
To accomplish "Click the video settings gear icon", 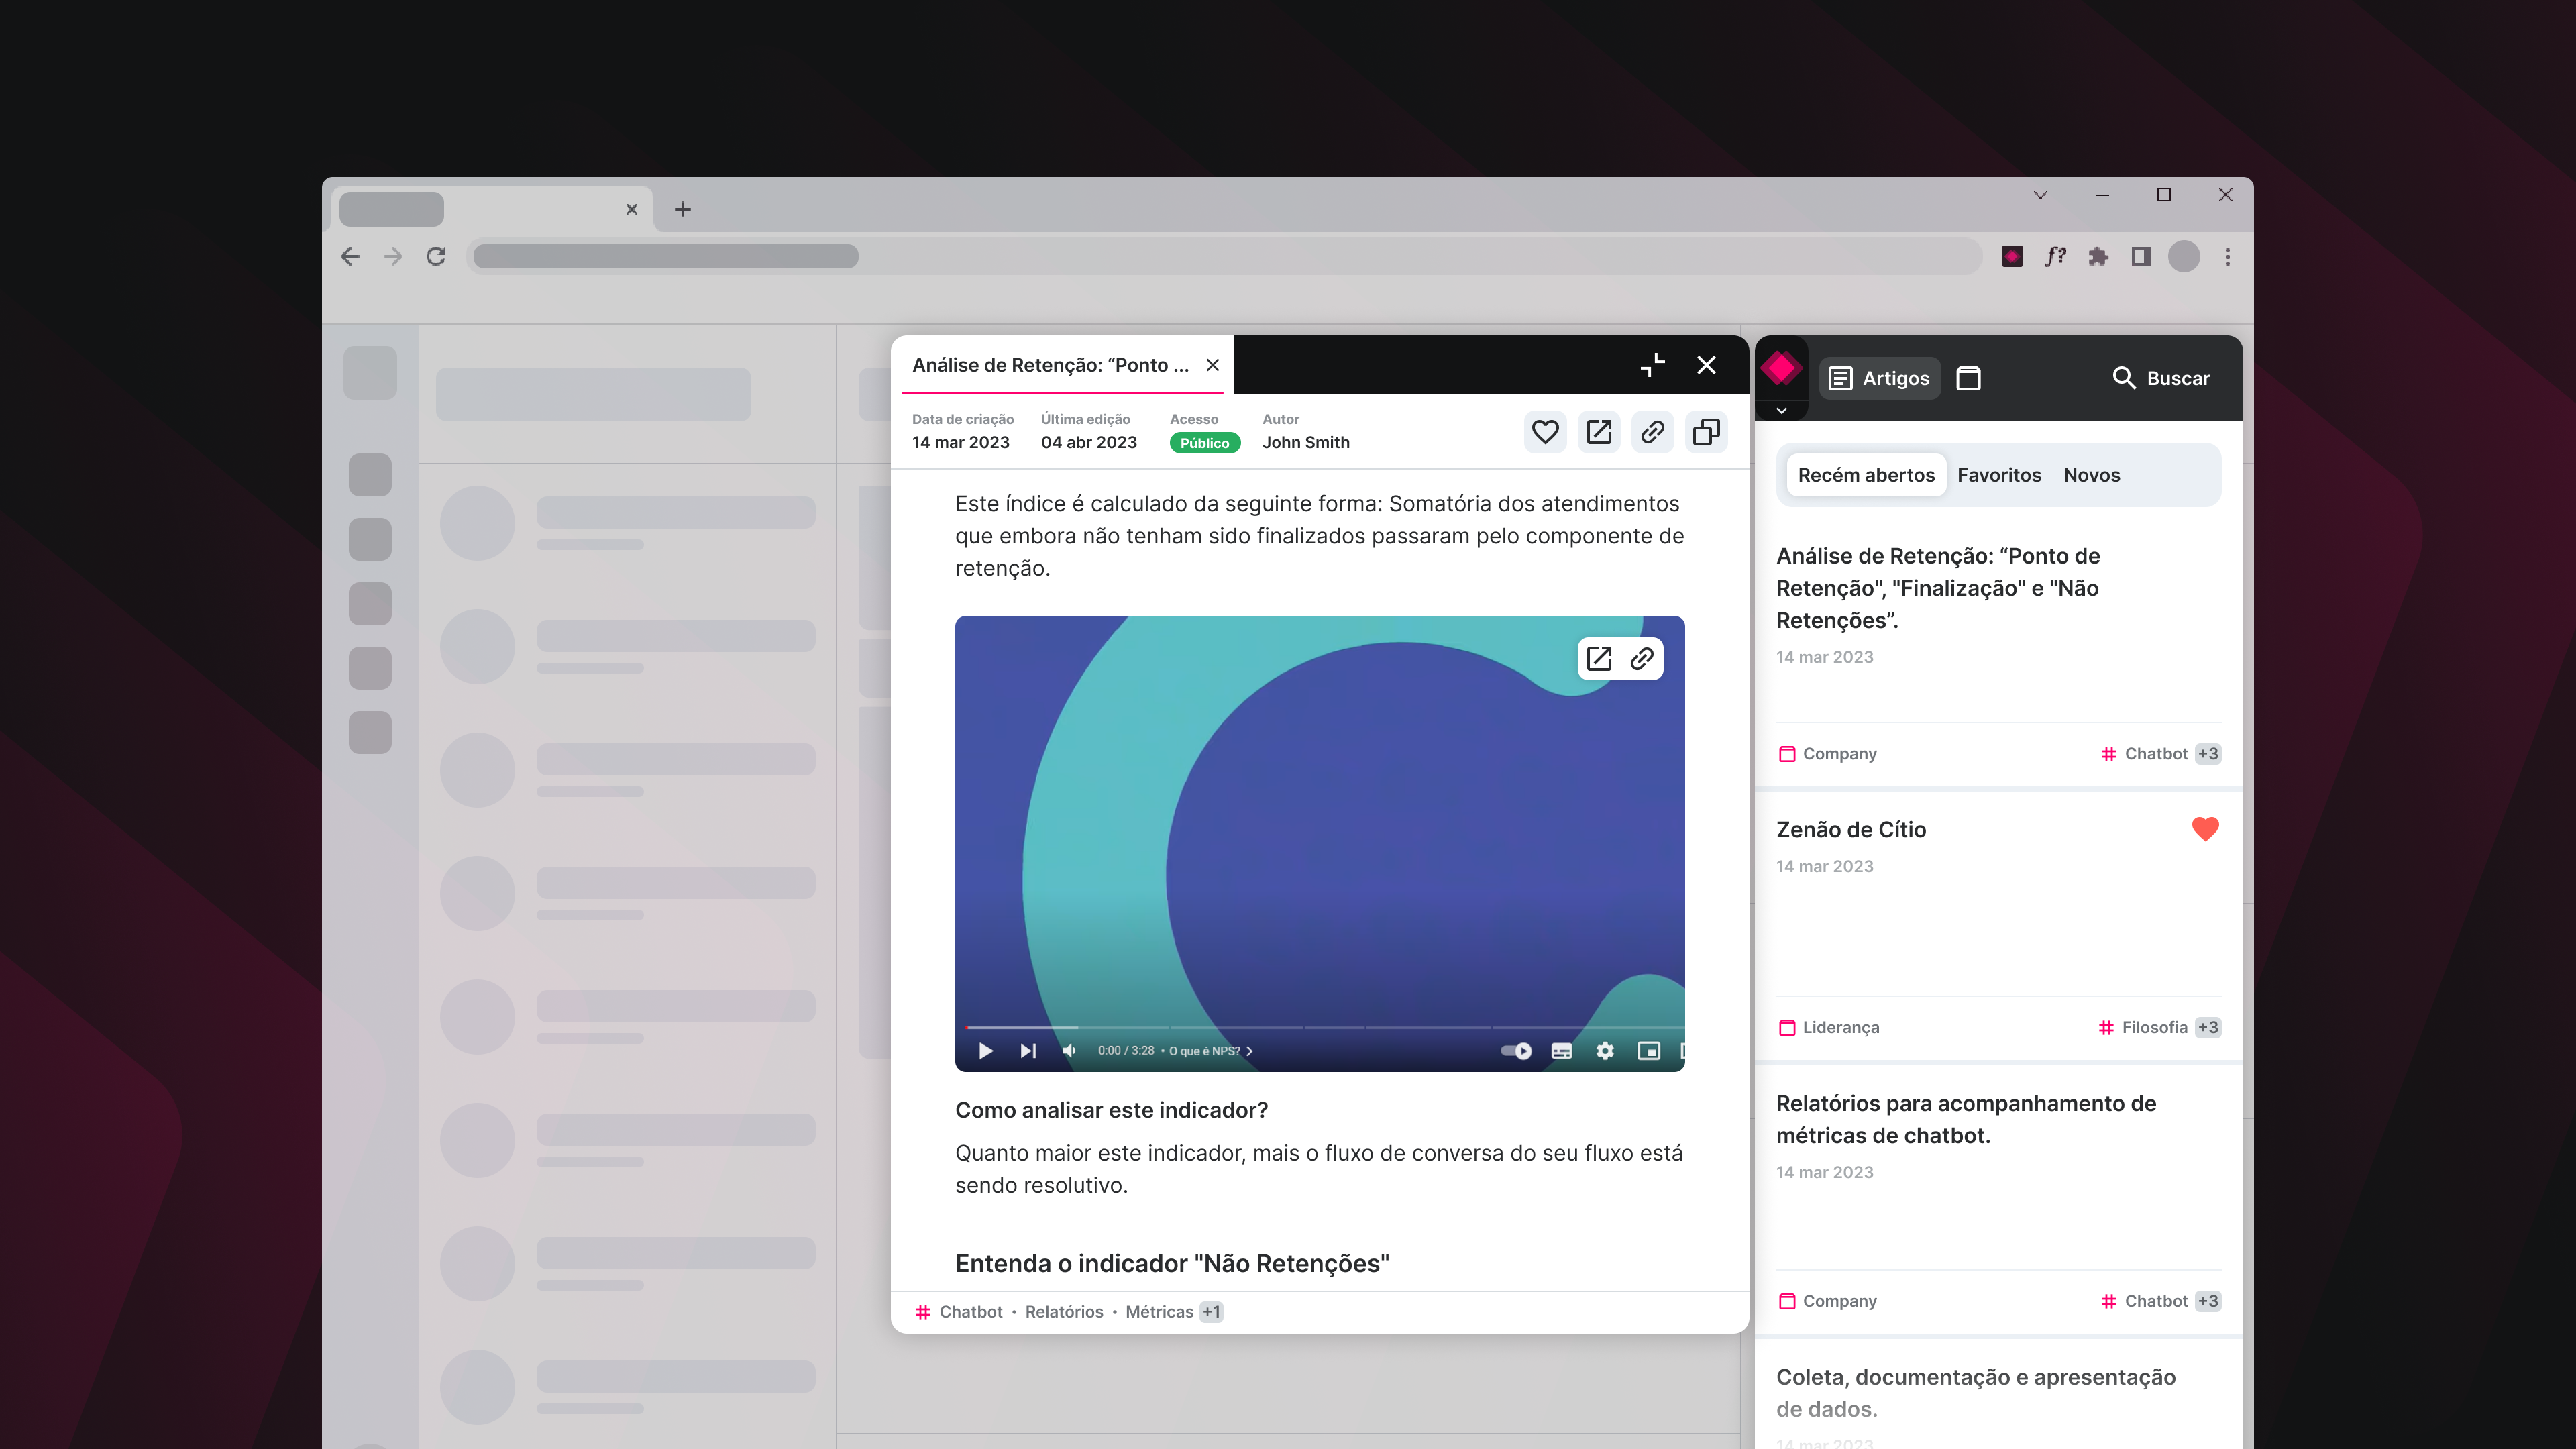I will pyautogui.click(x=1605, y=1051).
